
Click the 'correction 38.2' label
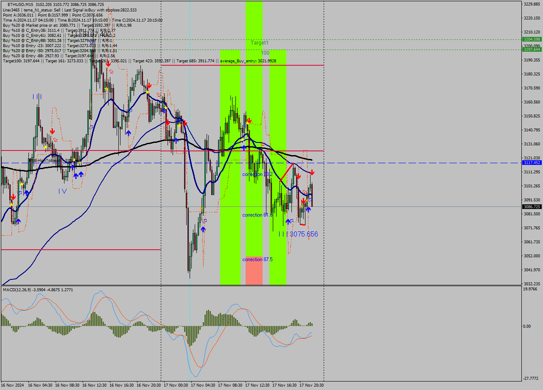(x=258, y=174)
